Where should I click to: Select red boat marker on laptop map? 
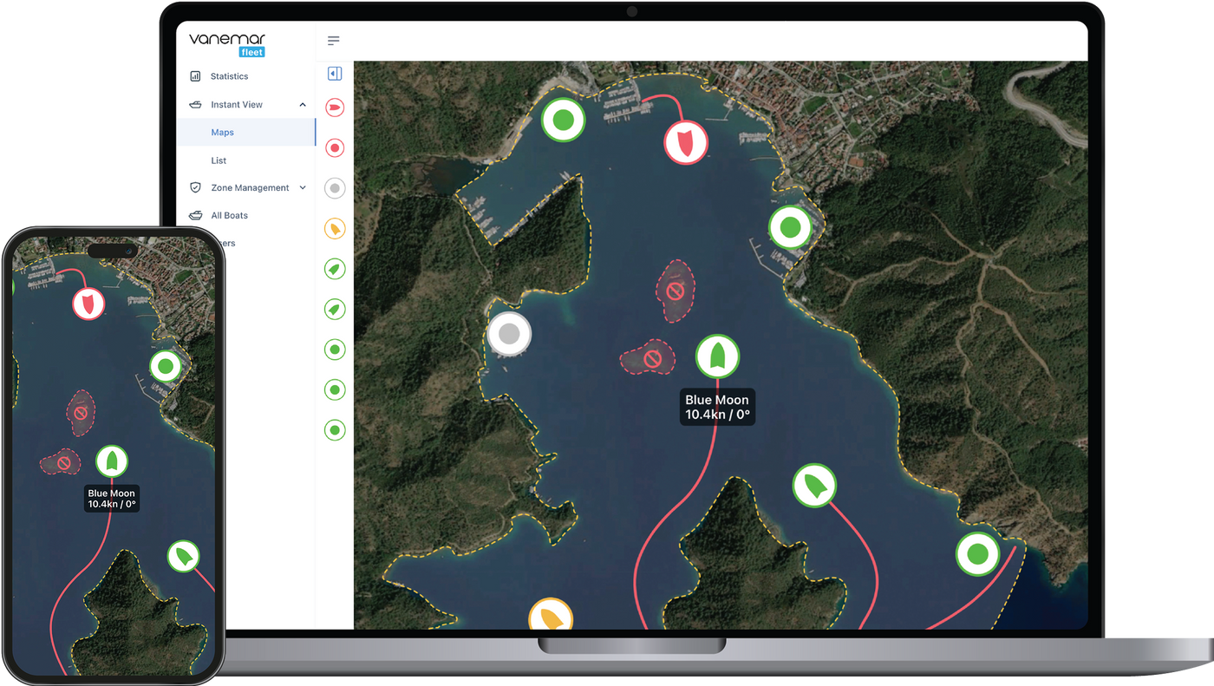pyautogui.click(x=686, y=142)
